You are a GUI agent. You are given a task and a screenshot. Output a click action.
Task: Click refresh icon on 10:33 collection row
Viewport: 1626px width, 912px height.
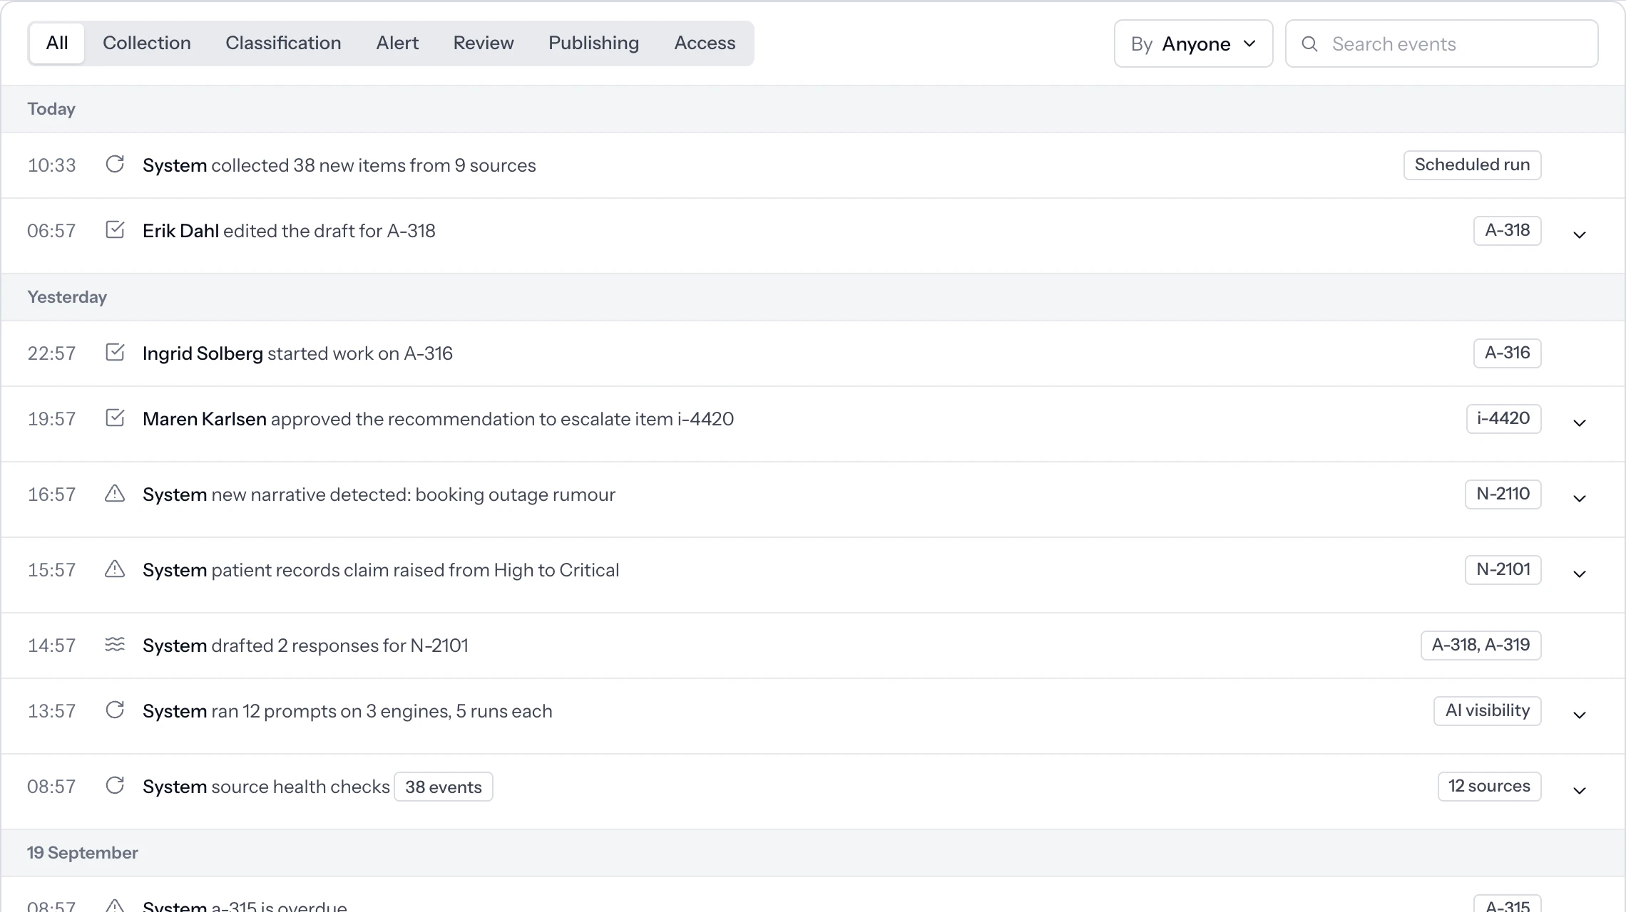click(115, 165)
